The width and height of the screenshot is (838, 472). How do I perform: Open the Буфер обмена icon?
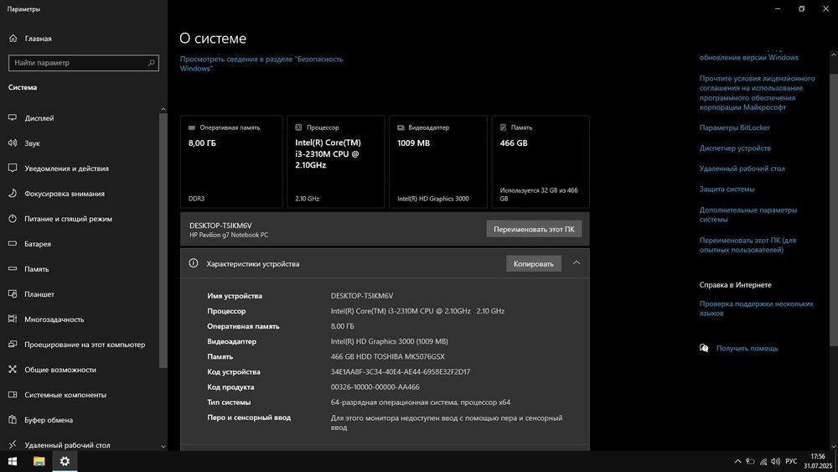tap(13, 419)
